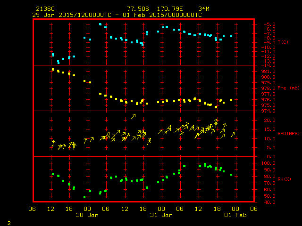Click the highest cyan temperature point near -5.0

pyautogui.click(x=100, y=24)
